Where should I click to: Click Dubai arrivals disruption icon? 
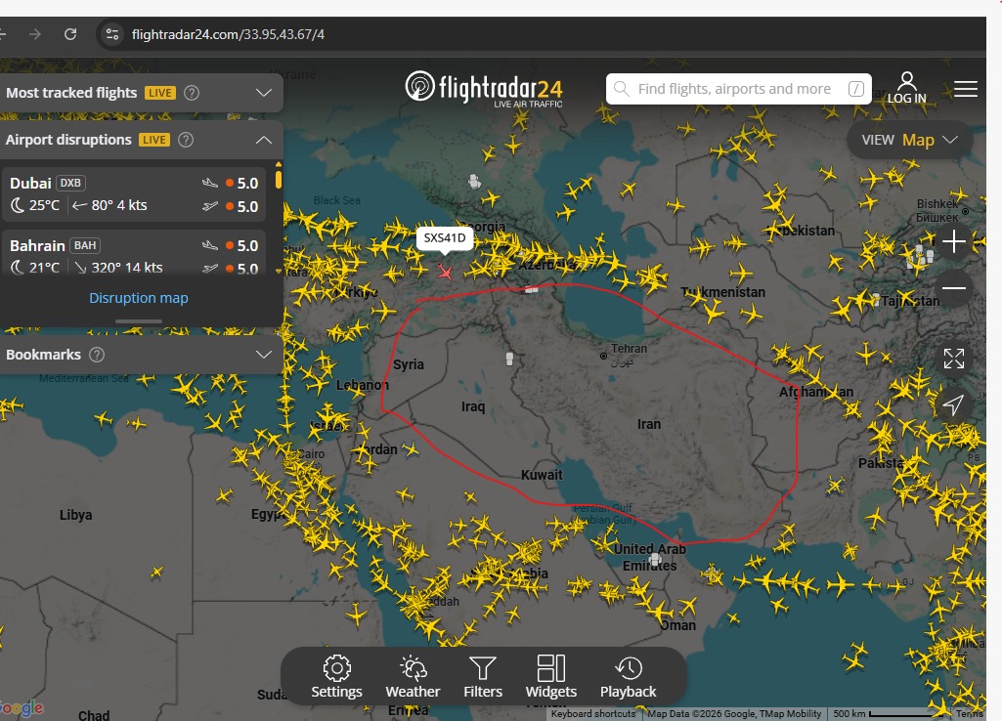click(x=210, y=183)
